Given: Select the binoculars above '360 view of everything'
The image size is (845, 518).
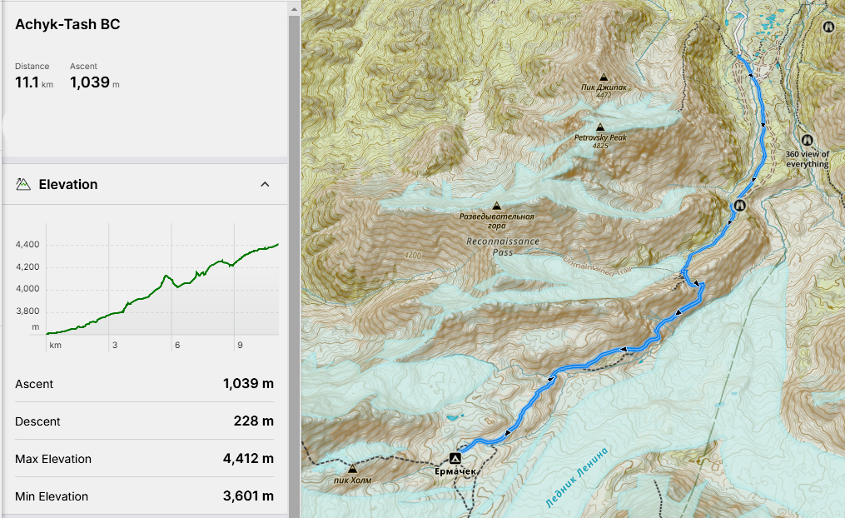Looking at the screenshot, I should coord(807,140).
